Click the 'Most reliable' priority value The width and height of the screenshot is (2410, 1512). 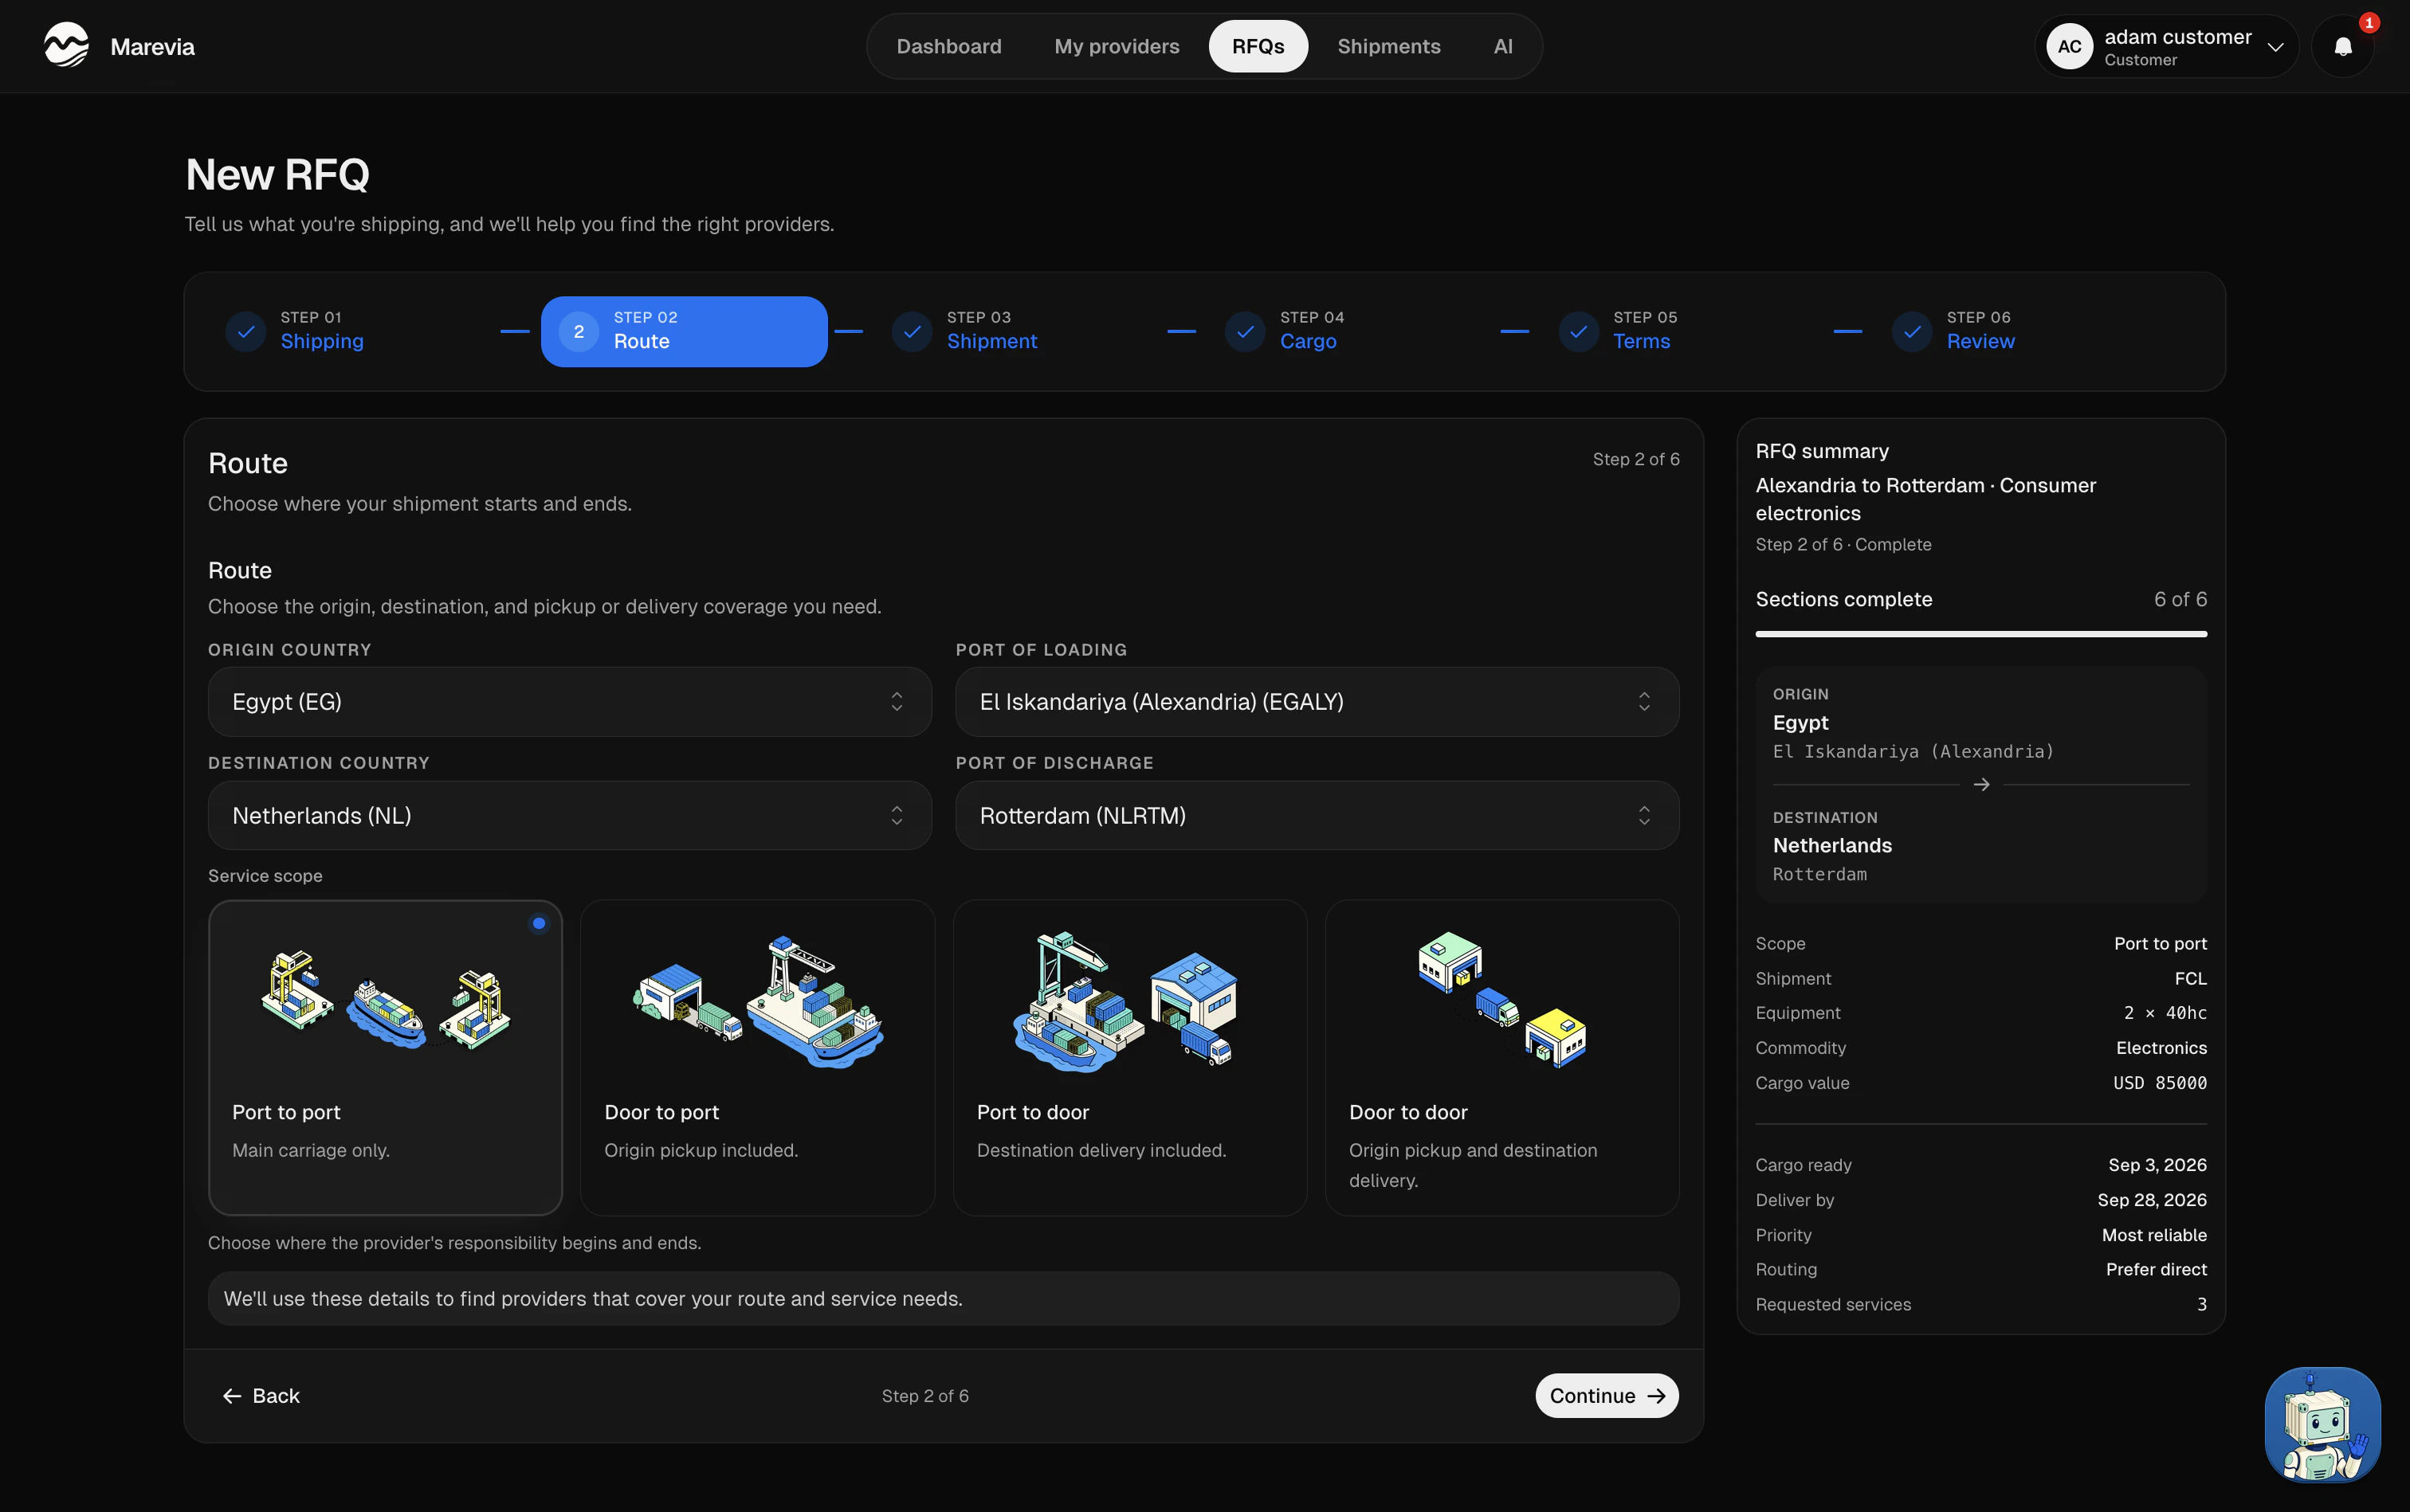(x=2154, y=1235)
